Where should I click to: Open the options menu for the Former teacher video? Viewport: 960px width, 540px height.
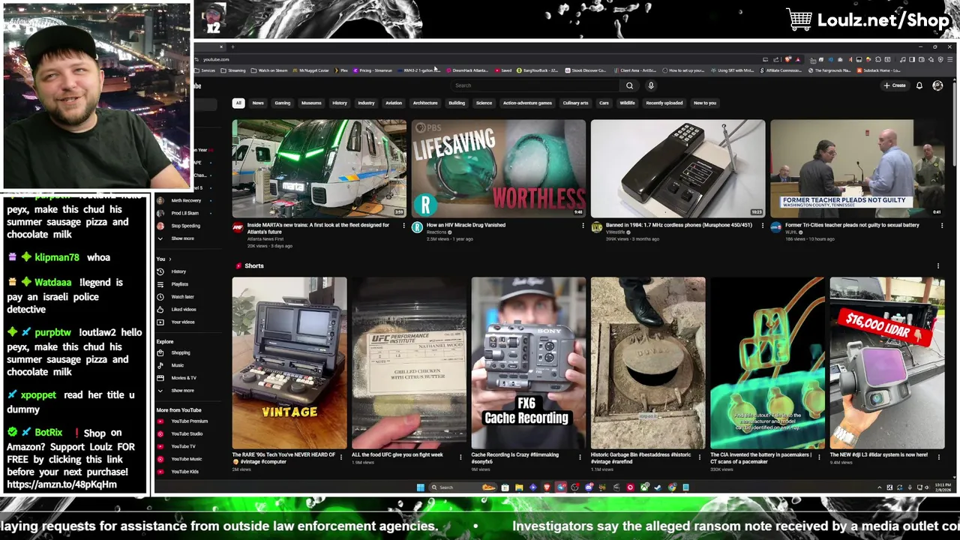click(942, 226)
